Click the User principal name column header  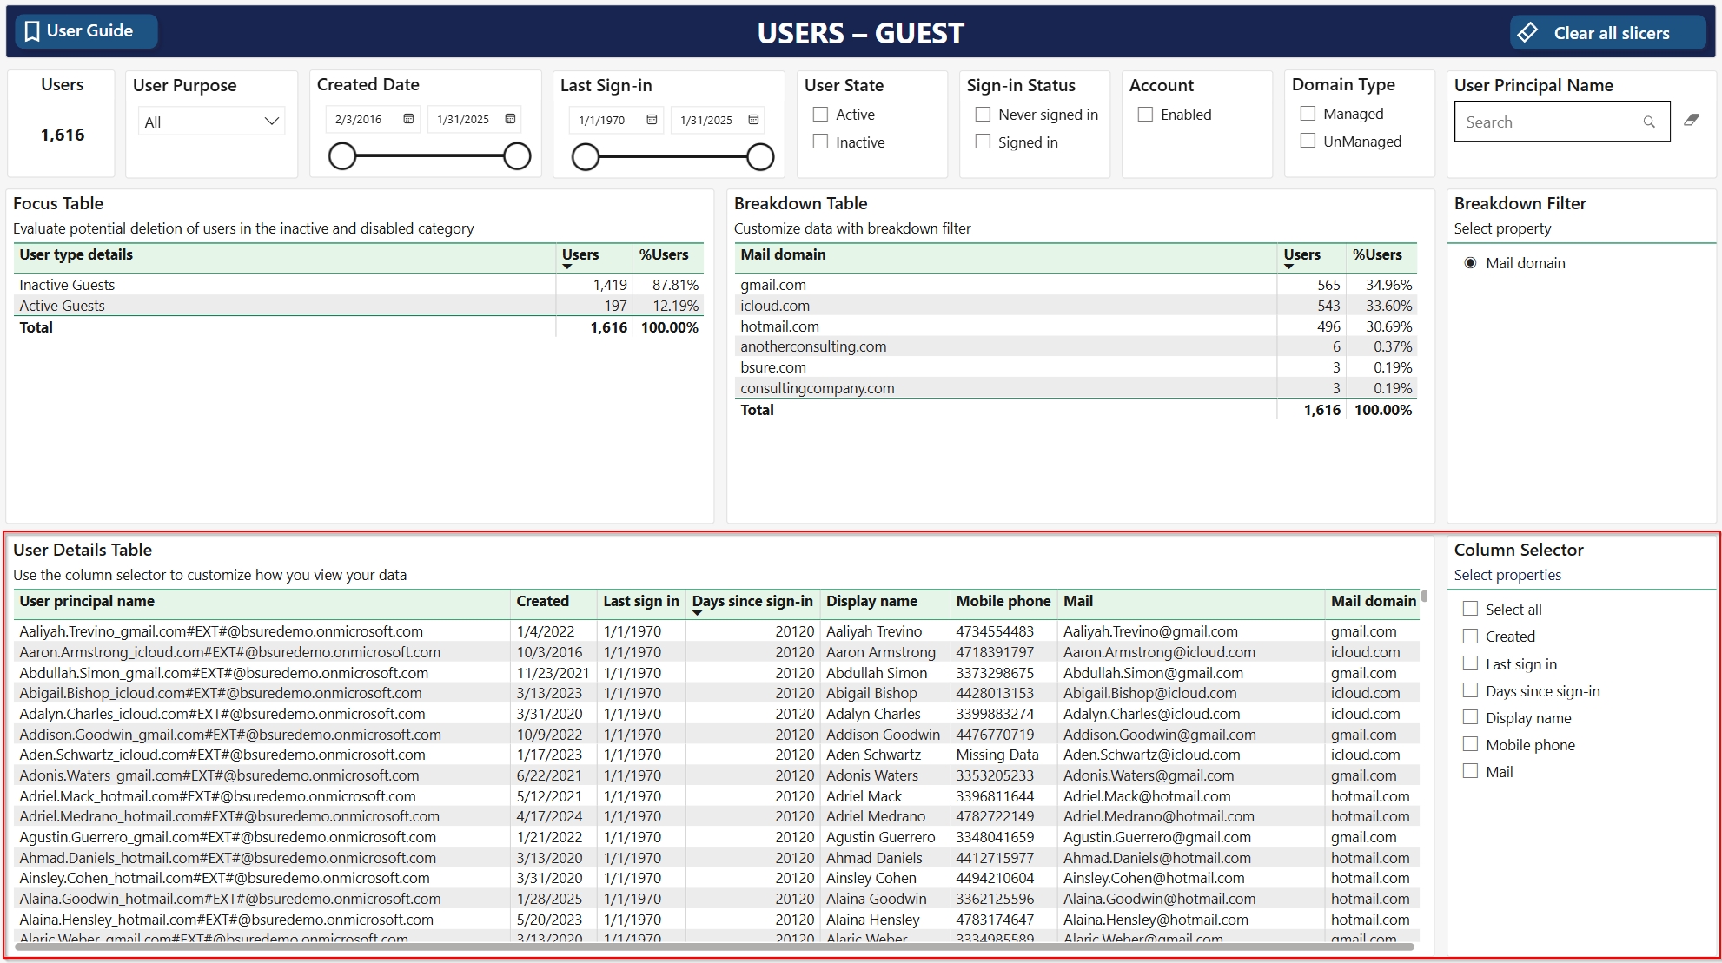(87, 601)
